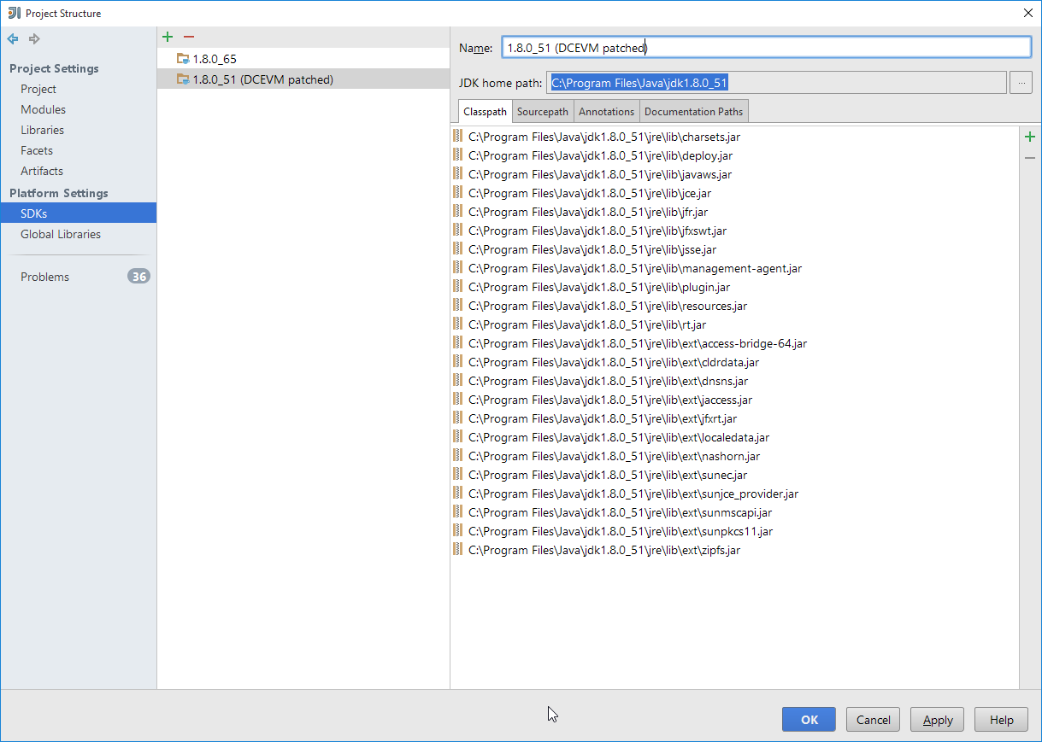This screenshot has width=1042, height=742.
Task: Click the back navigation arrow
Action: tap(13, 39)
